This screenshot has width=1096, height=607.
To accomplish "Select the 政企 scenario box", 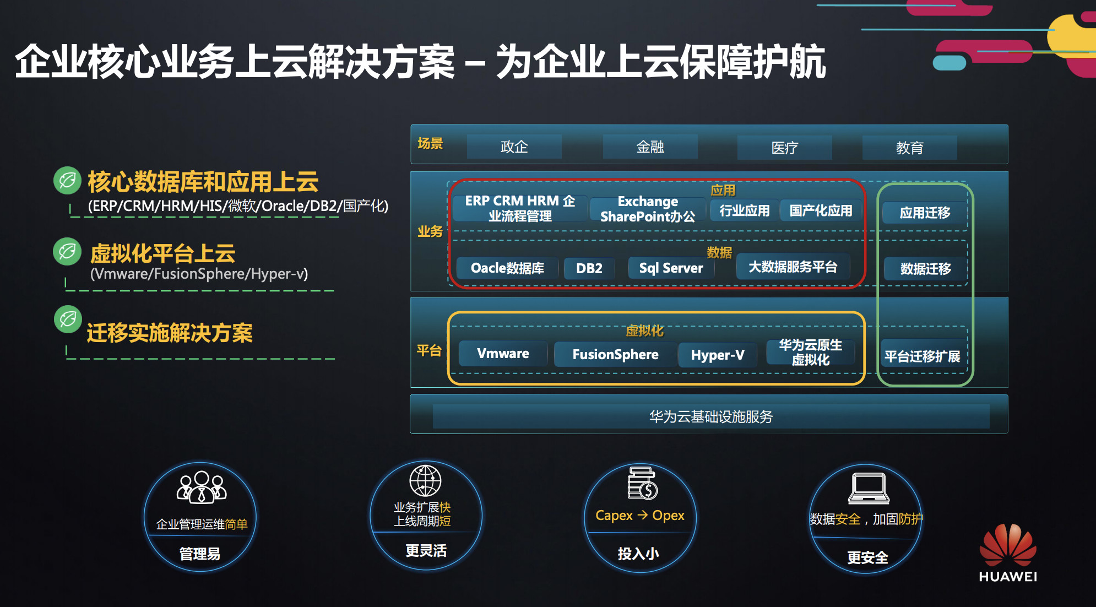I will (514, 147).
